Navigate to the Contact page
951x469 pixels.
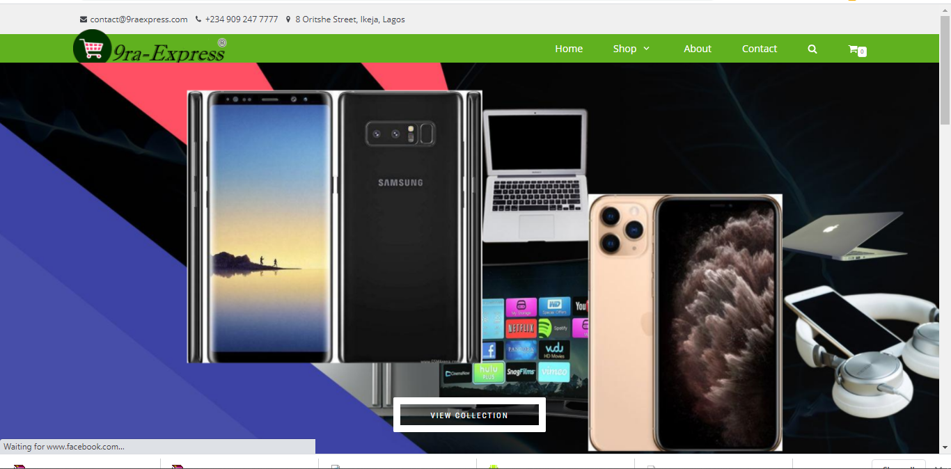759,49
